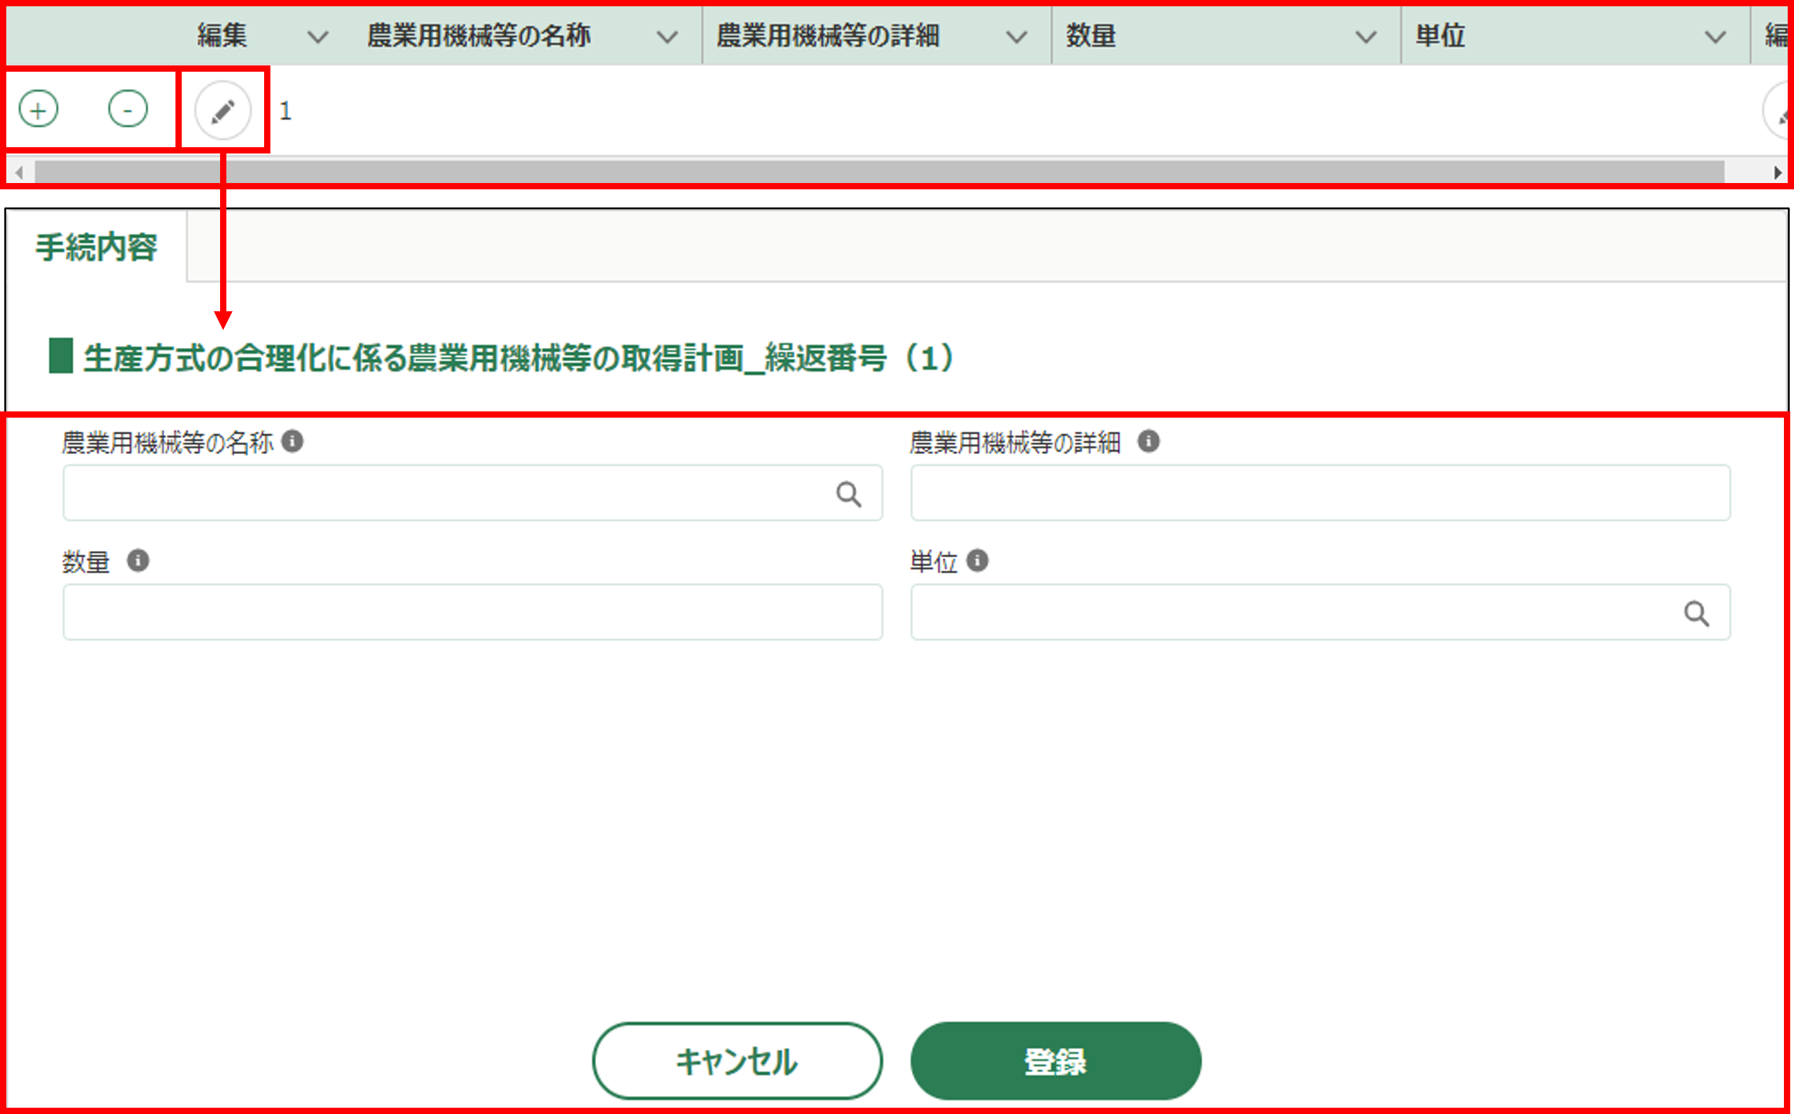Click the plus add-row icon
The height and width of the screenshot is (1114, 1794).
[38, 110]
